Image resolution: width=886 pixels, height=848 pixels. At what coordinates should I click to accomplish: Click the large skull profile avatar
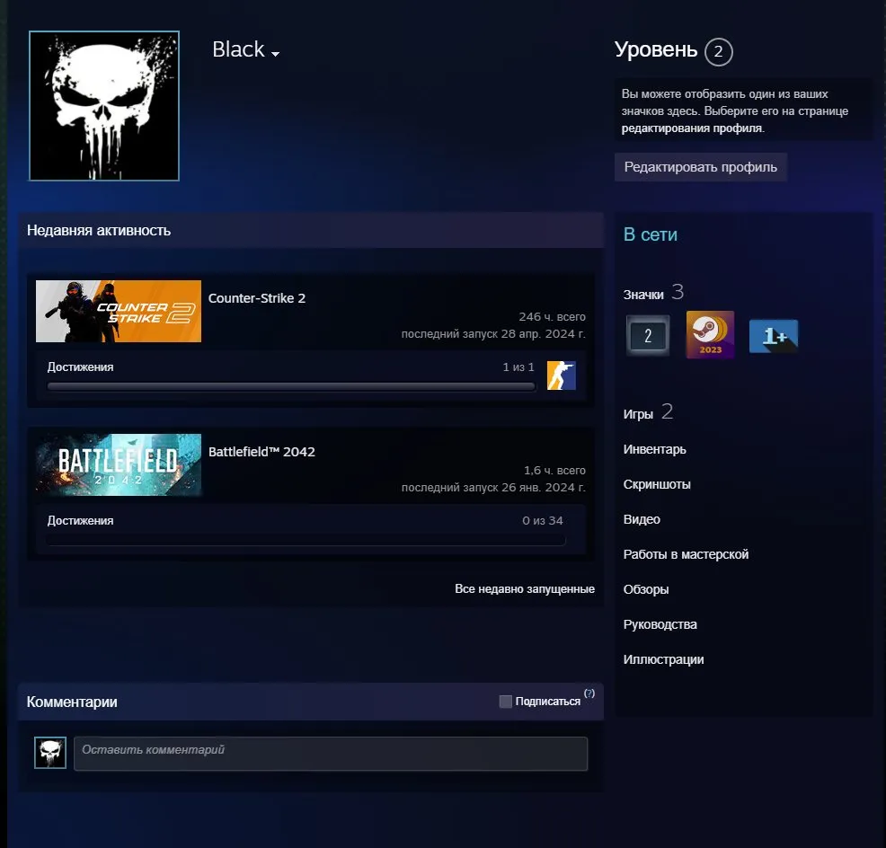[x=104, y=106]
